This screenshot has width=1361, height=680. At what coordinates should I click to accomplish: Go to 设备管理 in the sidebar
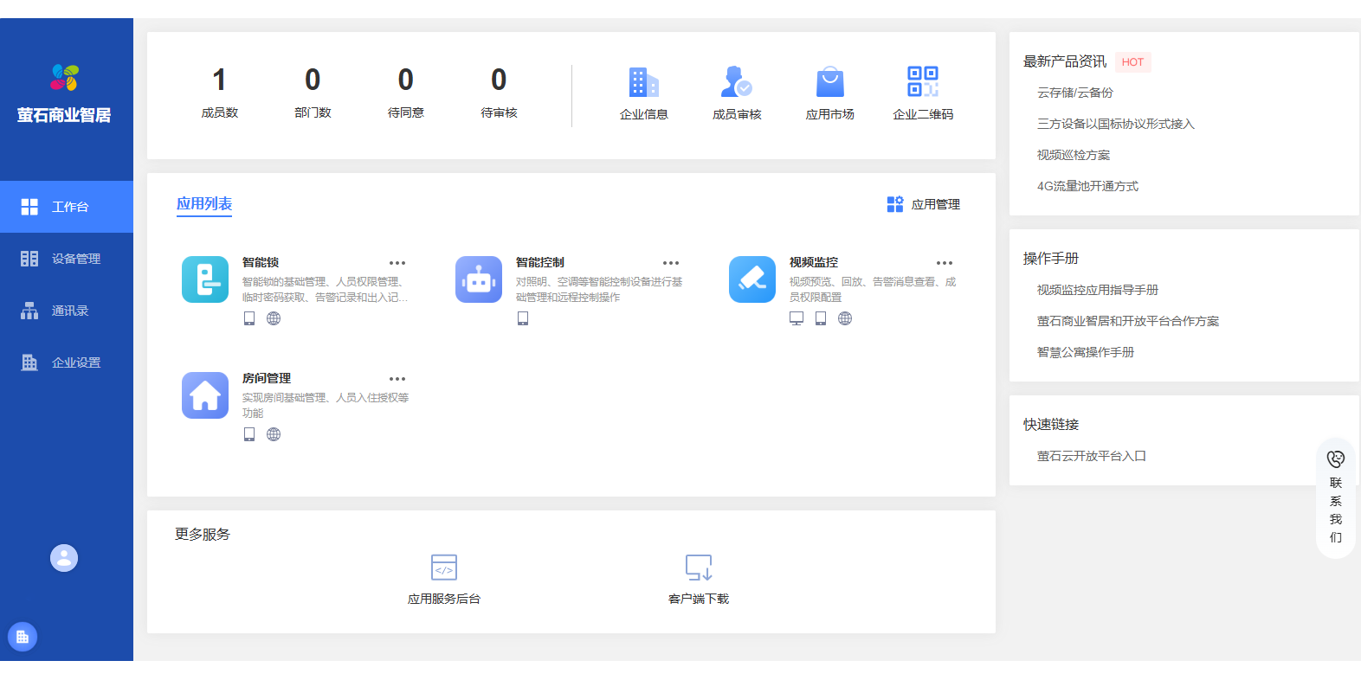(67, 259)
